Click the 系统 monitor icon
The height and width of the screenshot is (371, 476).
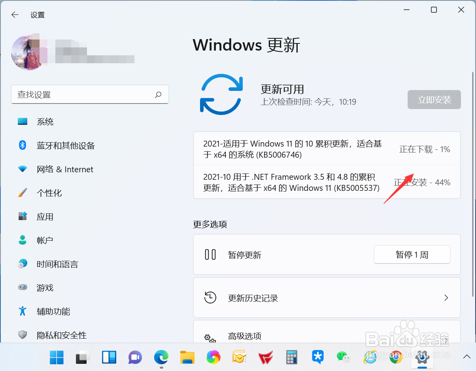coord(23,122)
